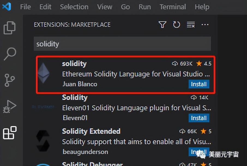Open the Solidity Extended extension entry
Image resolution: width=247 pixels, height=166 pixels.
(x=91, y=131)
